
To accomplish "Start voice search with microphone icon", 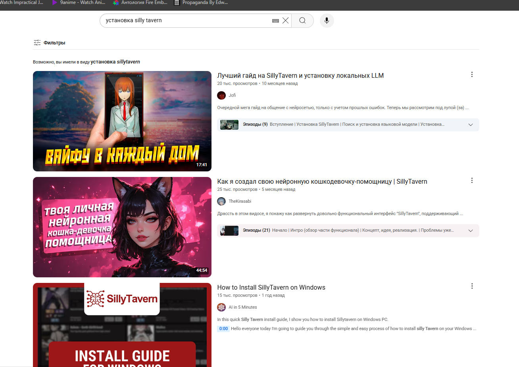I will (327, 21).
